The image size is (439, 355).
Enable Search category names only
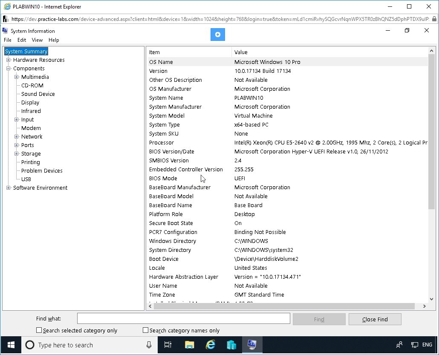click(146, 330)
